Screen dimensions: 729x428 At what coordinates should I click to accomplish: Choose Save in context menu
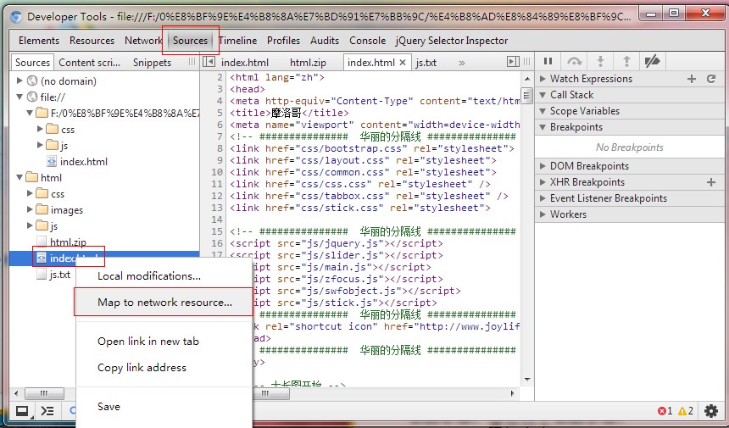(x=164, y=407)
